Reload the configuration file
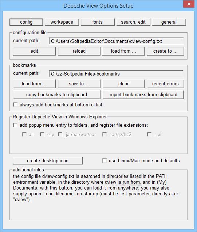The width and height of the screenshot is (197, 232). click(x=79, y=51)
